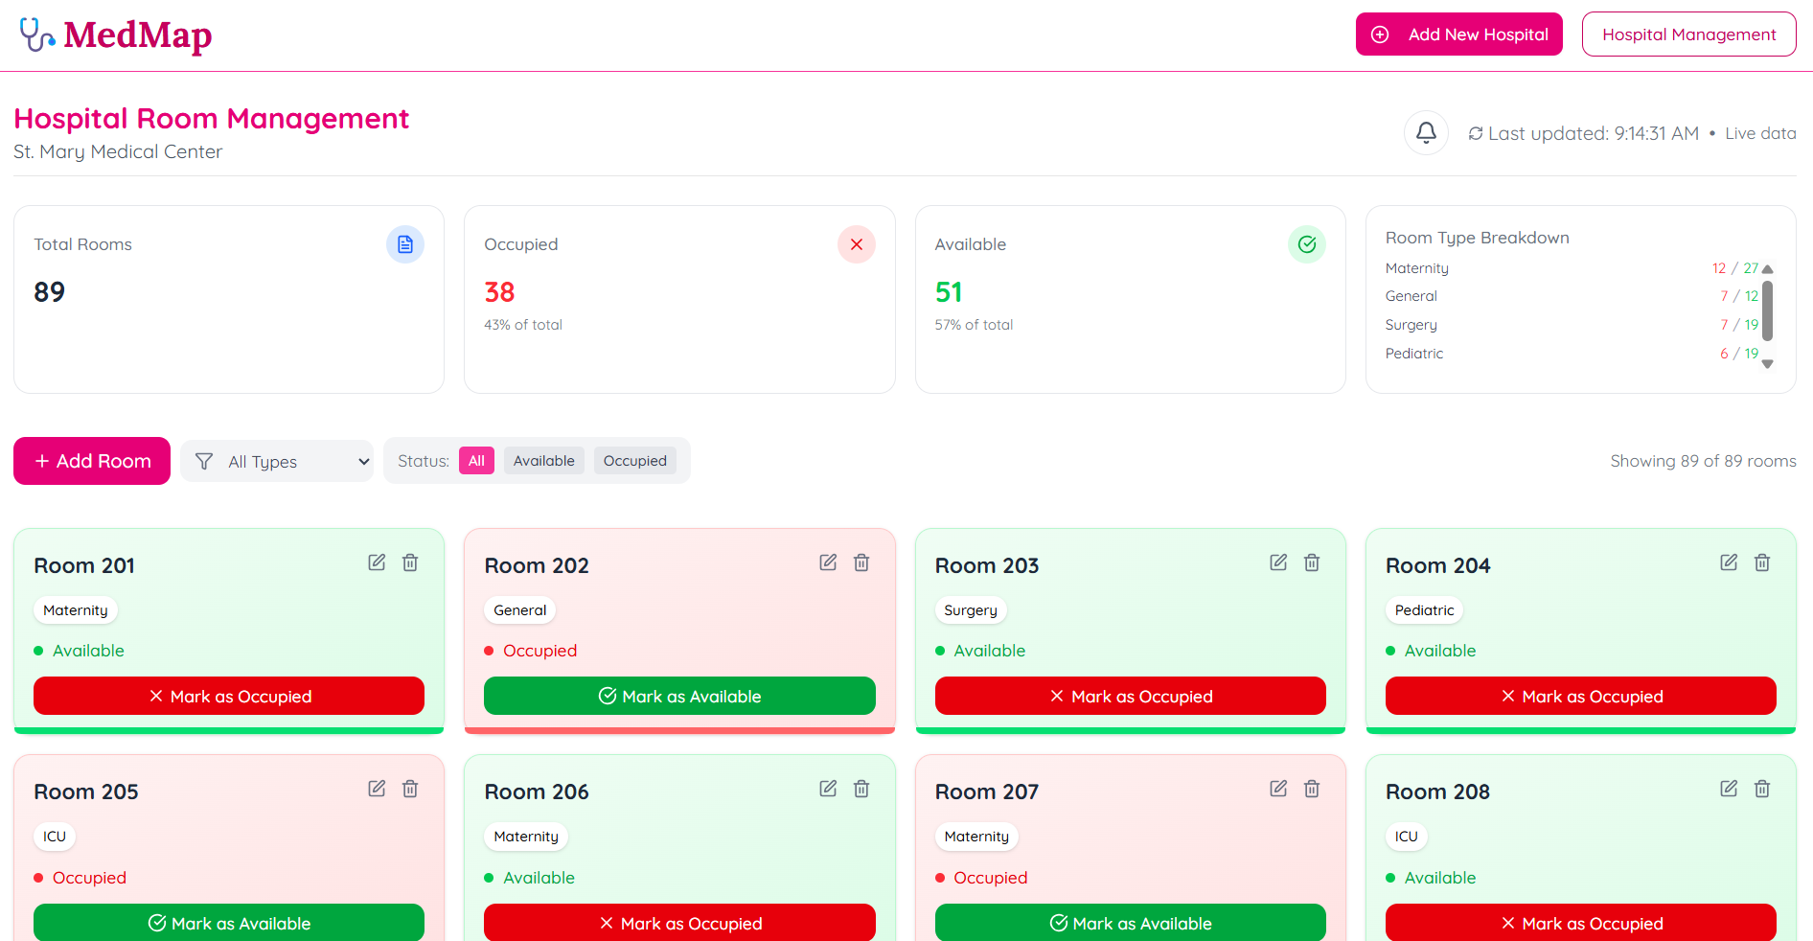Screen dimensions: 1813x941
Task: Delete Room 204 using the trash icon
Action: pyautogui.click(x=1762, y=562)
